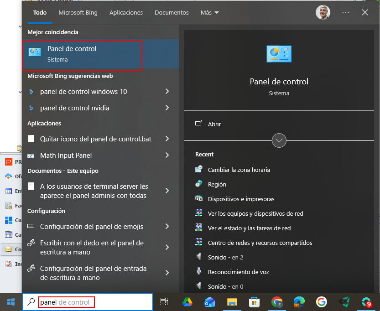
Task: Click the taskbar app with red 9 badge
Action: (366, 302)
